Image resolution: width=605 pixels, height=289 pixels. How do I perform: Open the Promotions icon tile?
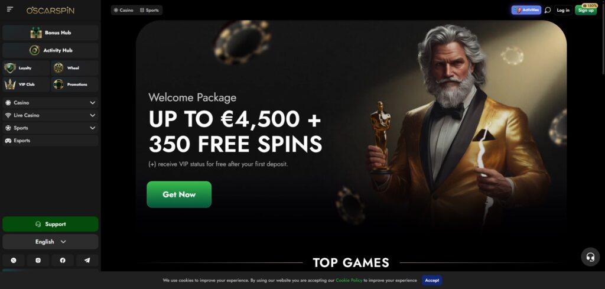point(74,85)
